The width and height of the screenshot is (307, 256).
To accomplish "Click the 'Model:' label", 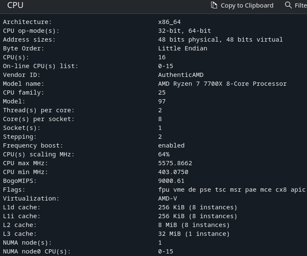I will (x=14, y=101).
